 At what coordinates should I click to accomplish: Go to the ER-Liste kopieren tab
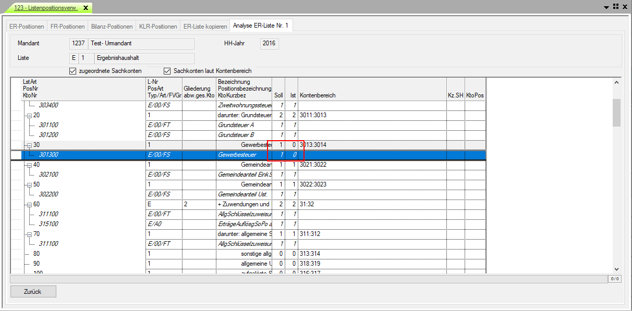pos(205,27)
